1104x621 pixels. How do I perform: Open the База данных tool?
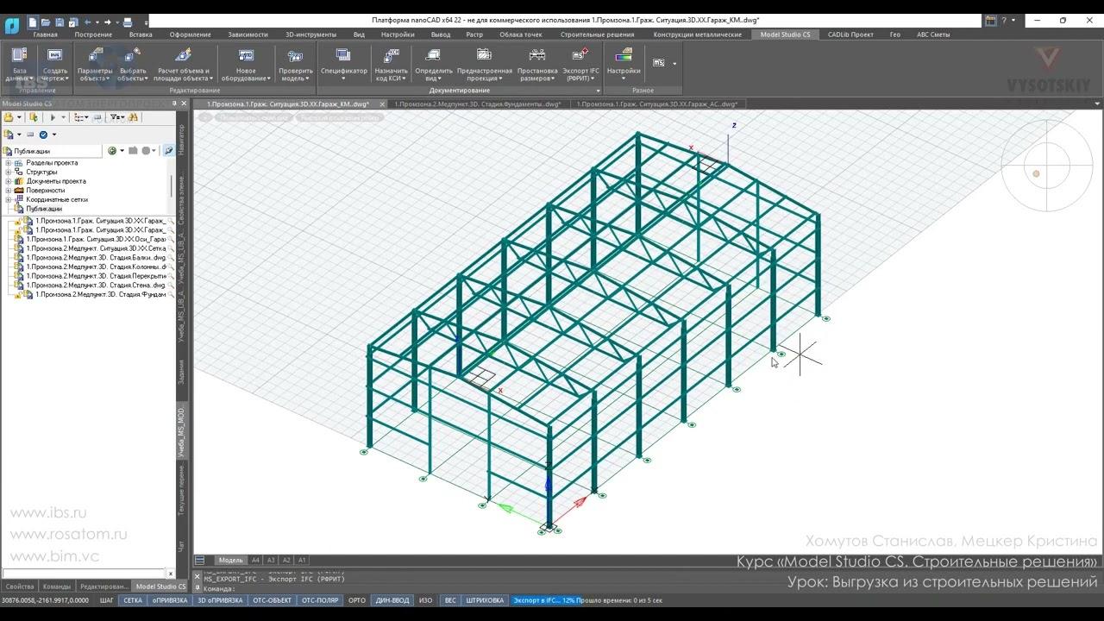[19, 65]
